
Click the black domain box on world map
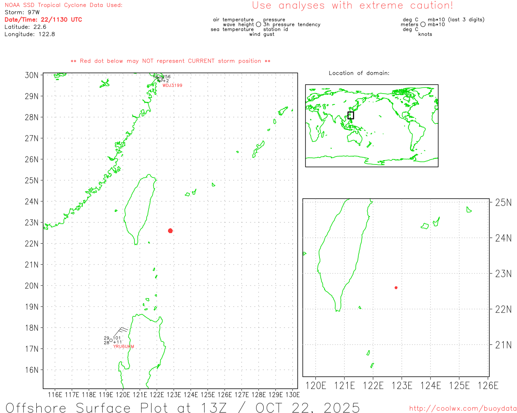click(x=351, y=115)
